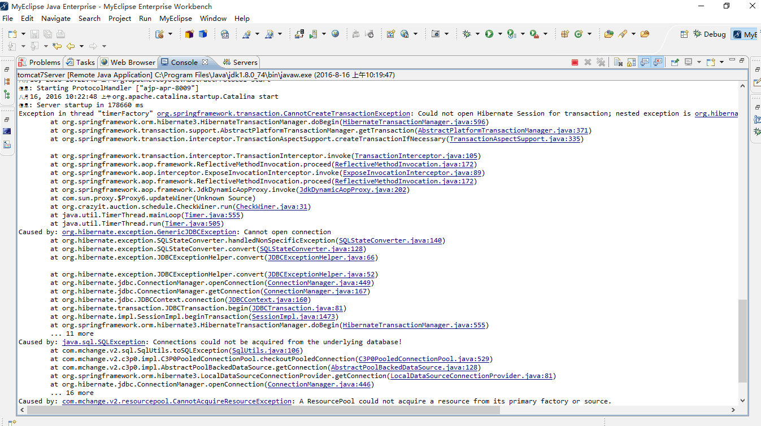
Task: Open the Navigate menu
Action: click(56, 18)
